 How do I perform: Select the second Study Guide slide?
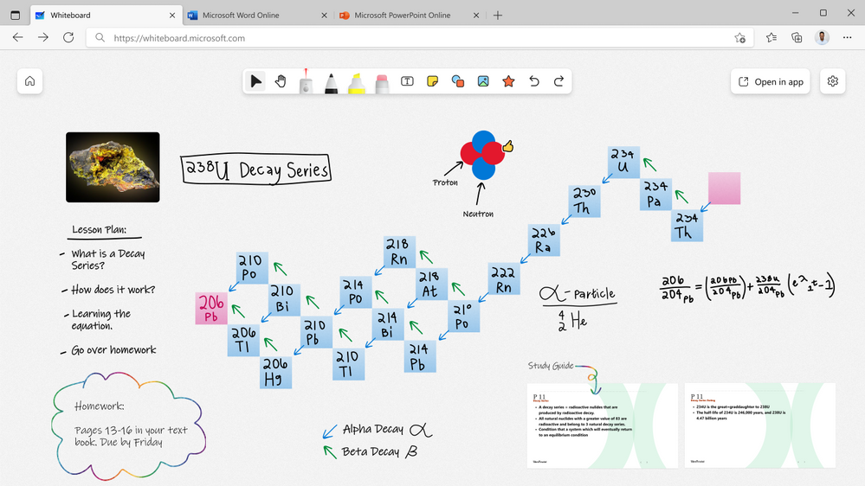(x=760, y=425)
